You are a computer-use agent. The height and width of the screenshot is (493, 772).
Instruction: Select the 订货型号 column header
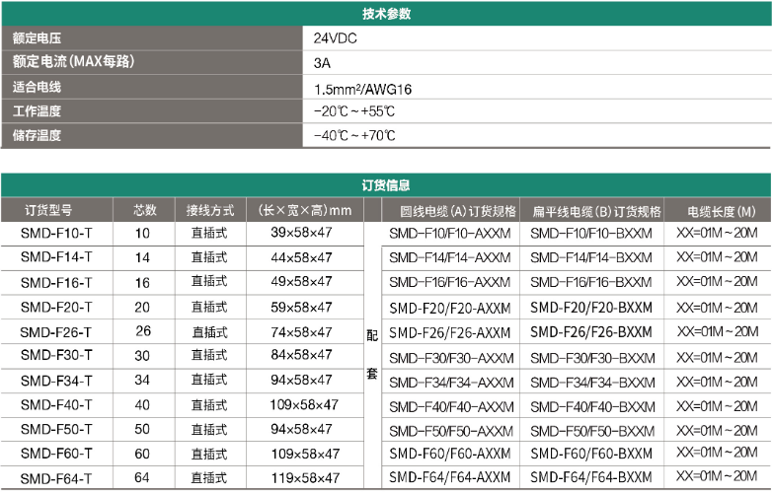tap(48, 210)
